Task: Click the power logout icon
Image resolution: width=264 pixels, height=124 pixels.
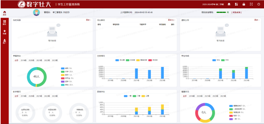Action: [259, 4]
